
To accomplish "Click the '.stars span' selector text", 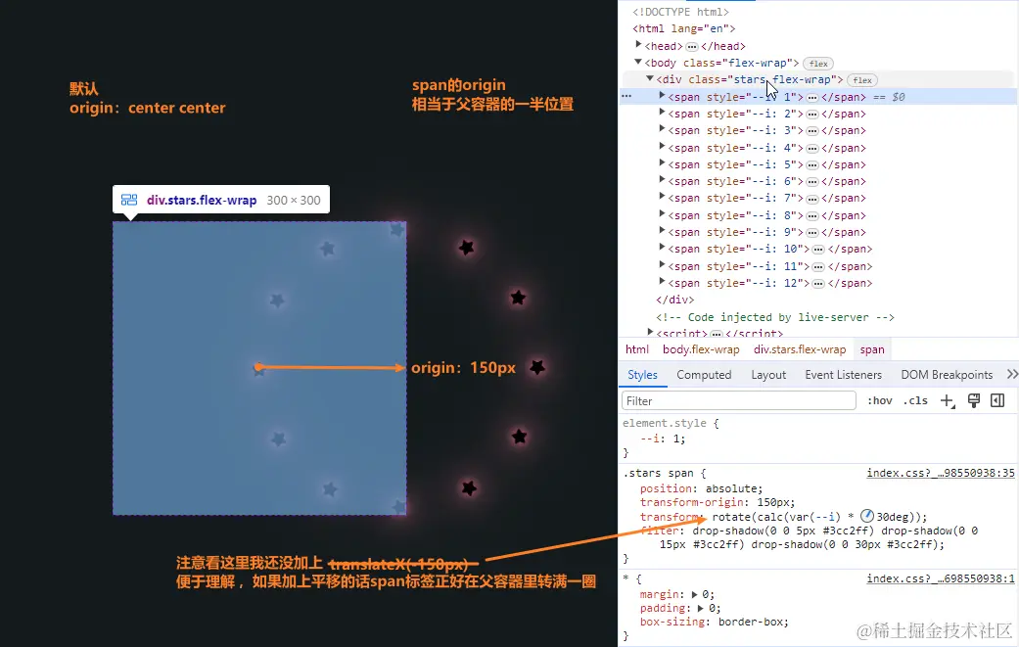I will coord(659,474).
